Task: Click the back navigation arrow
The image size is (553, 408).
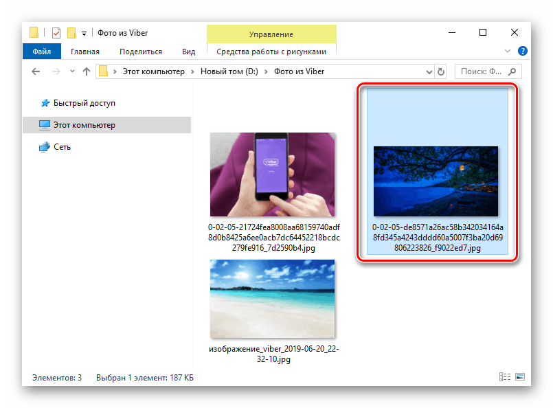Action: pos(36,71)
